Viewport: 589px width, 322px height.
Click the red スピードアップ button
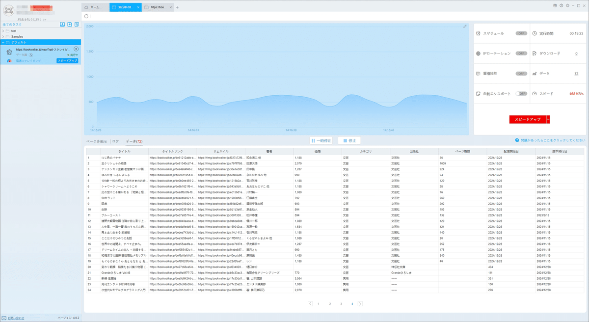point(527,119)
